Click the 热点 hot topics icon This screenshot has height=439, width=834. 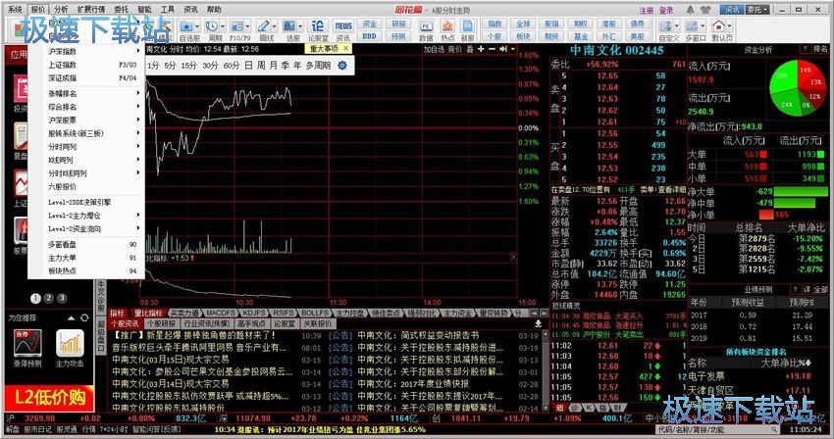[x=447, y=26]
